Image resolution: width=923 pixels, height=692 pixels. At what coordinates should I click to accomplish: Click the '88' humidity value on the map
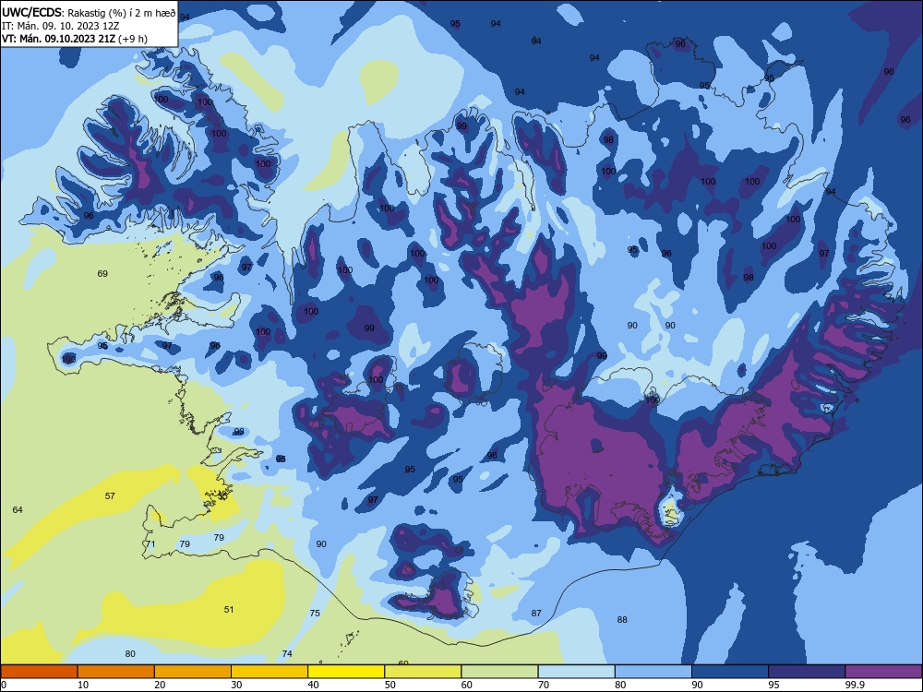coord(622,620)
